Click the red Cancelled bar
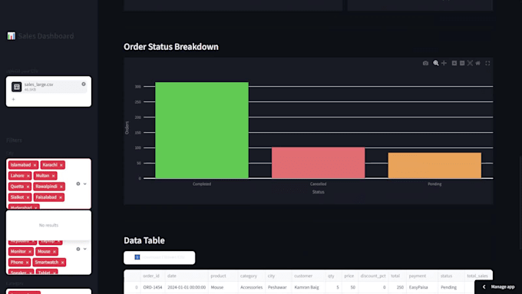 (319, 163)
